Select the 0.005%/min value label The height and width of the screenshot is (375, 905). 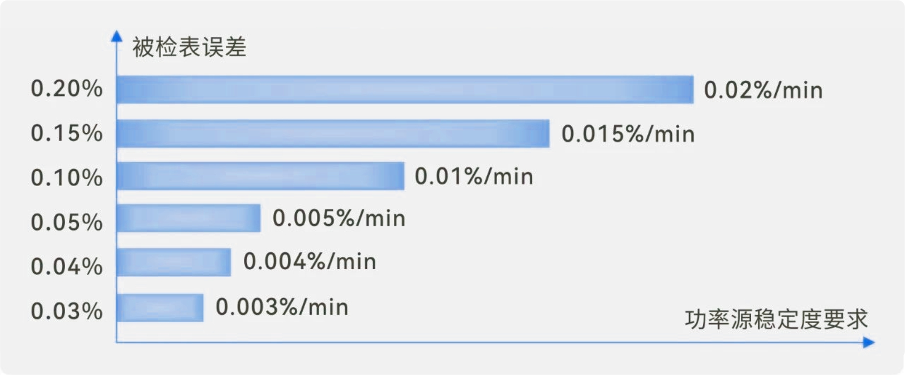coord(339,218)
